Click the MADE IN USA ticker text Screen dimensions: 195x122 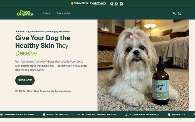point(179,115)
